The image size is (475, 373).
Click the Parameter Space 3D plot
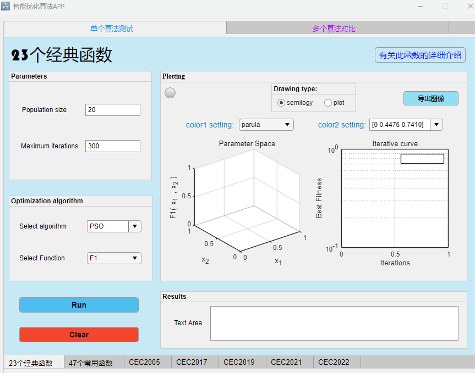(247, 201)
